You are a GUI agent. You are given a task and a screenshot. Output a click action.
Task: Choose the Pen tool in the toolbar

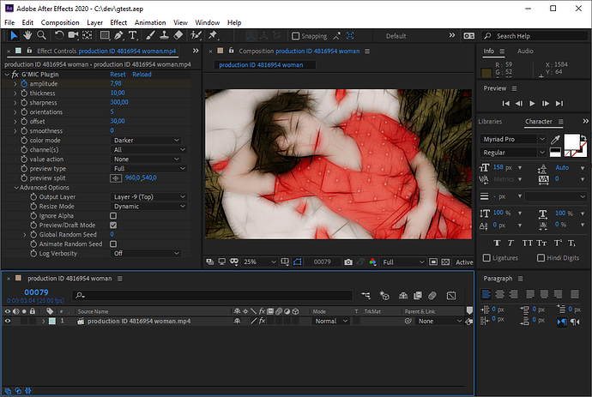coord(118,36)
